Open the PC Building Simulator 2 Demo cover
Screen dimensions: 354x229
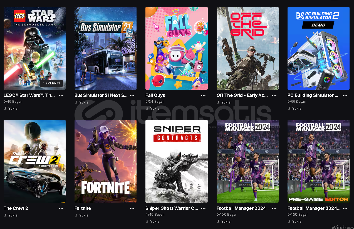[x=318, y=48]
